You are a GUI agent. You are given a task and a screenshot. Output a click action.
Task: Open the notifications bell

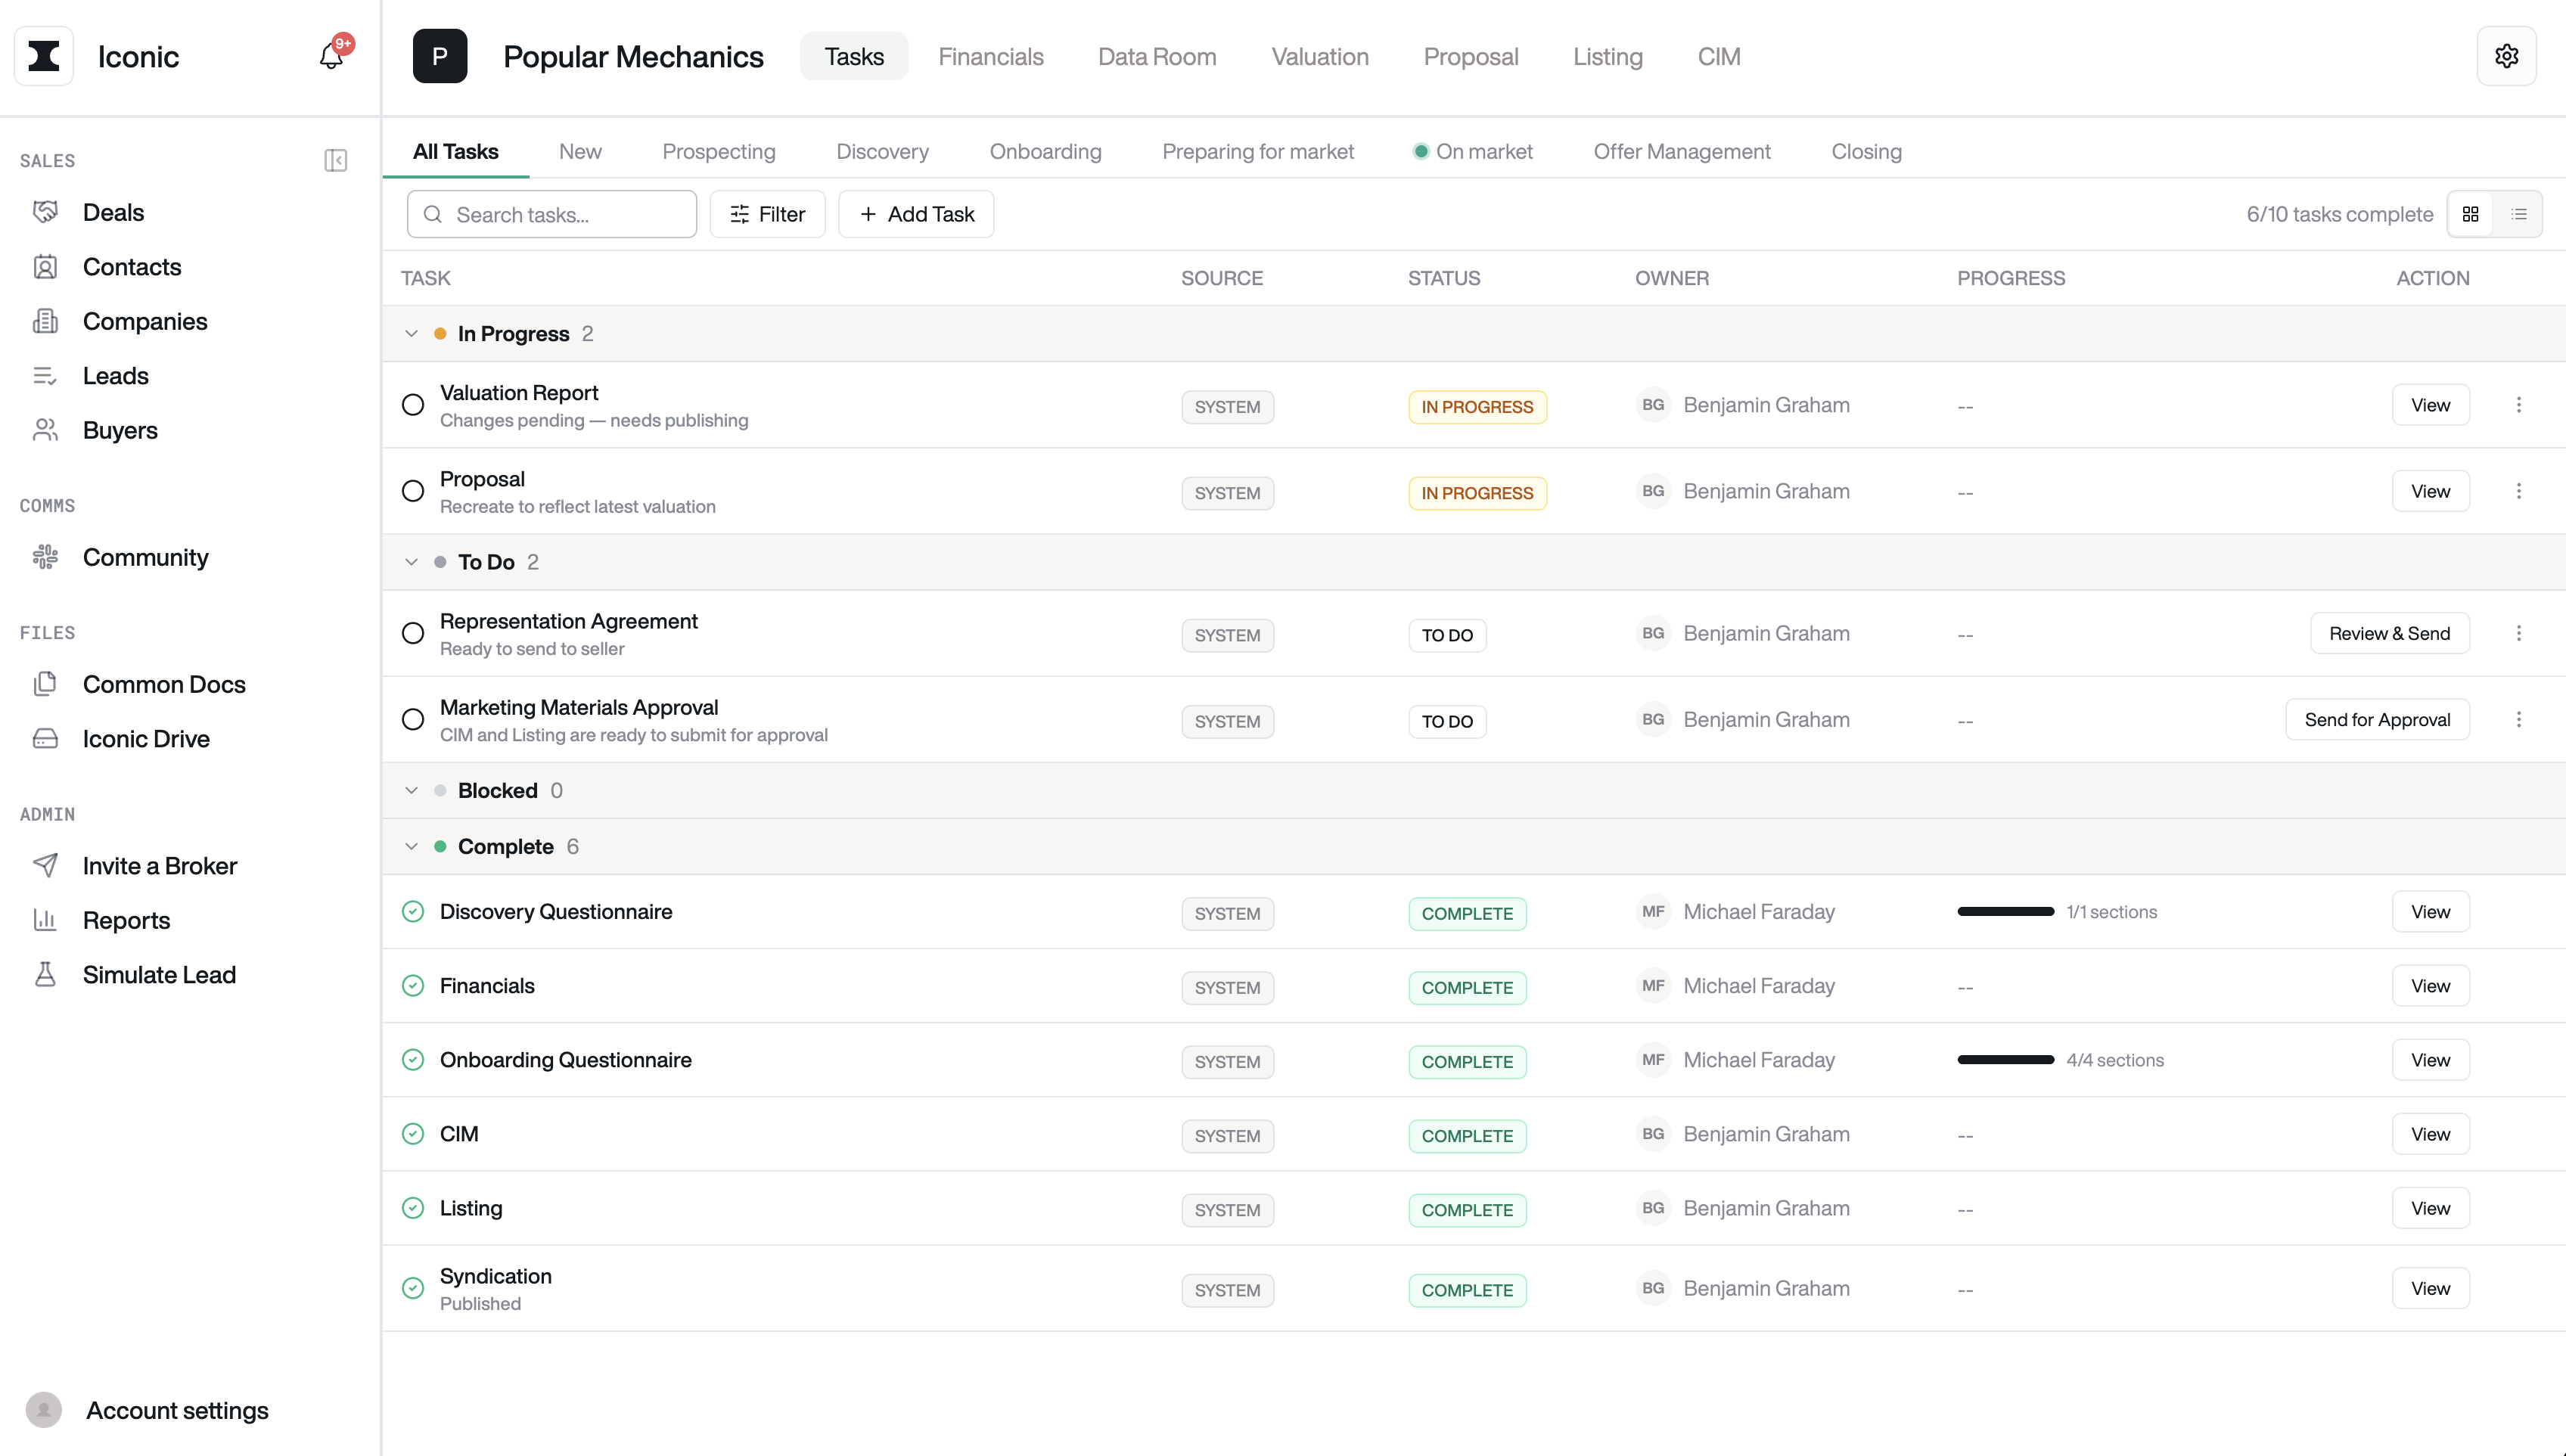(x=331, y=56)
